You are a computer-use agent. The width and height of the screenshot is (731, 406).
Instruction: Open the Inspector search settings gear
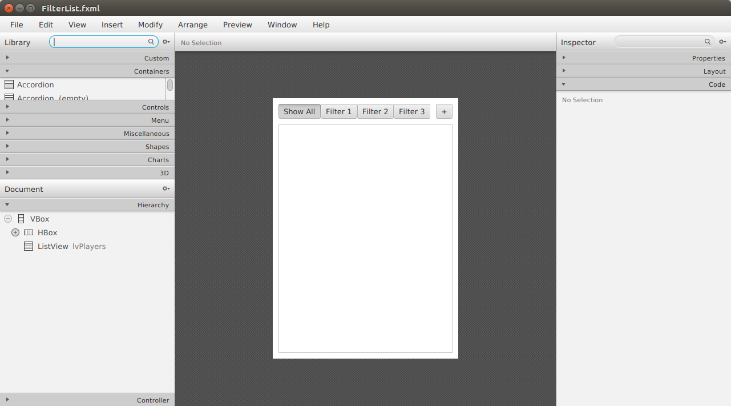point(722,41)
